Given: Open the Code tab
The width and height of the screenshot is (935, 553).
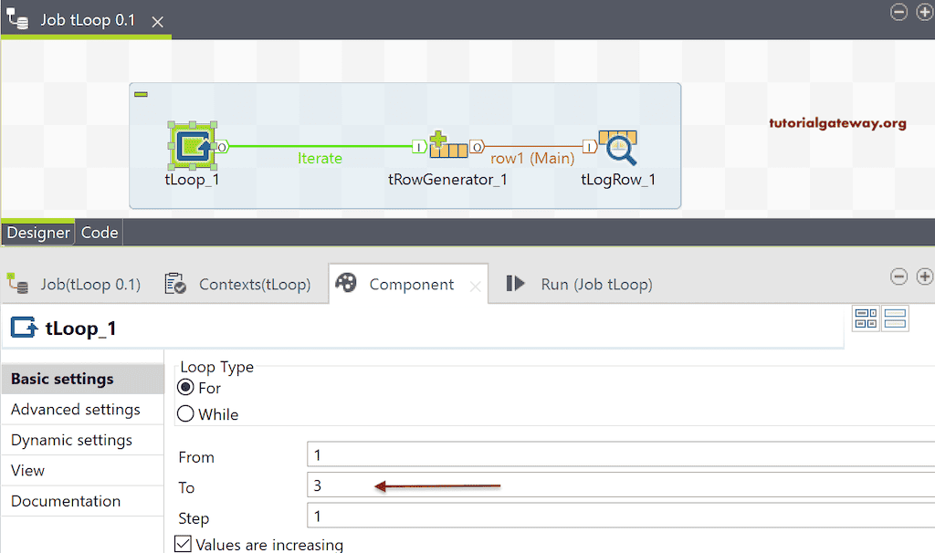Looking at the screenshot, I should 100,233.
